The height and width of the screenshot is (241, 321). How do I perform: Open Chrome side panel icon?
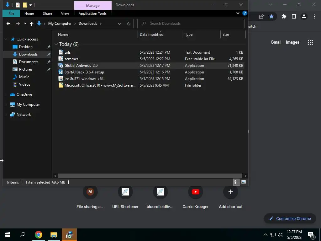click(x=294, y=16)
